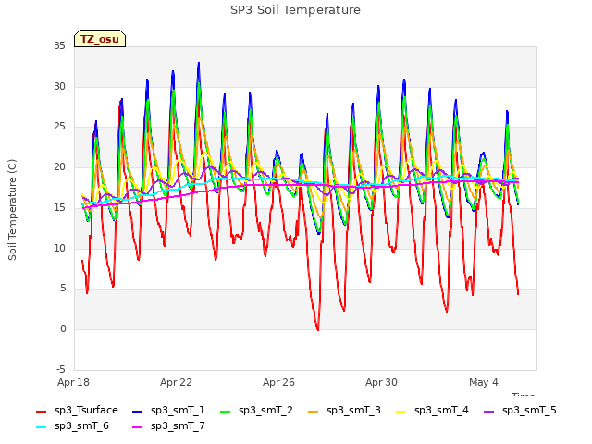This screenshot has height=444, width=592.
Task: Click the 20 y-axis tick label
Action: click(59, 166)
